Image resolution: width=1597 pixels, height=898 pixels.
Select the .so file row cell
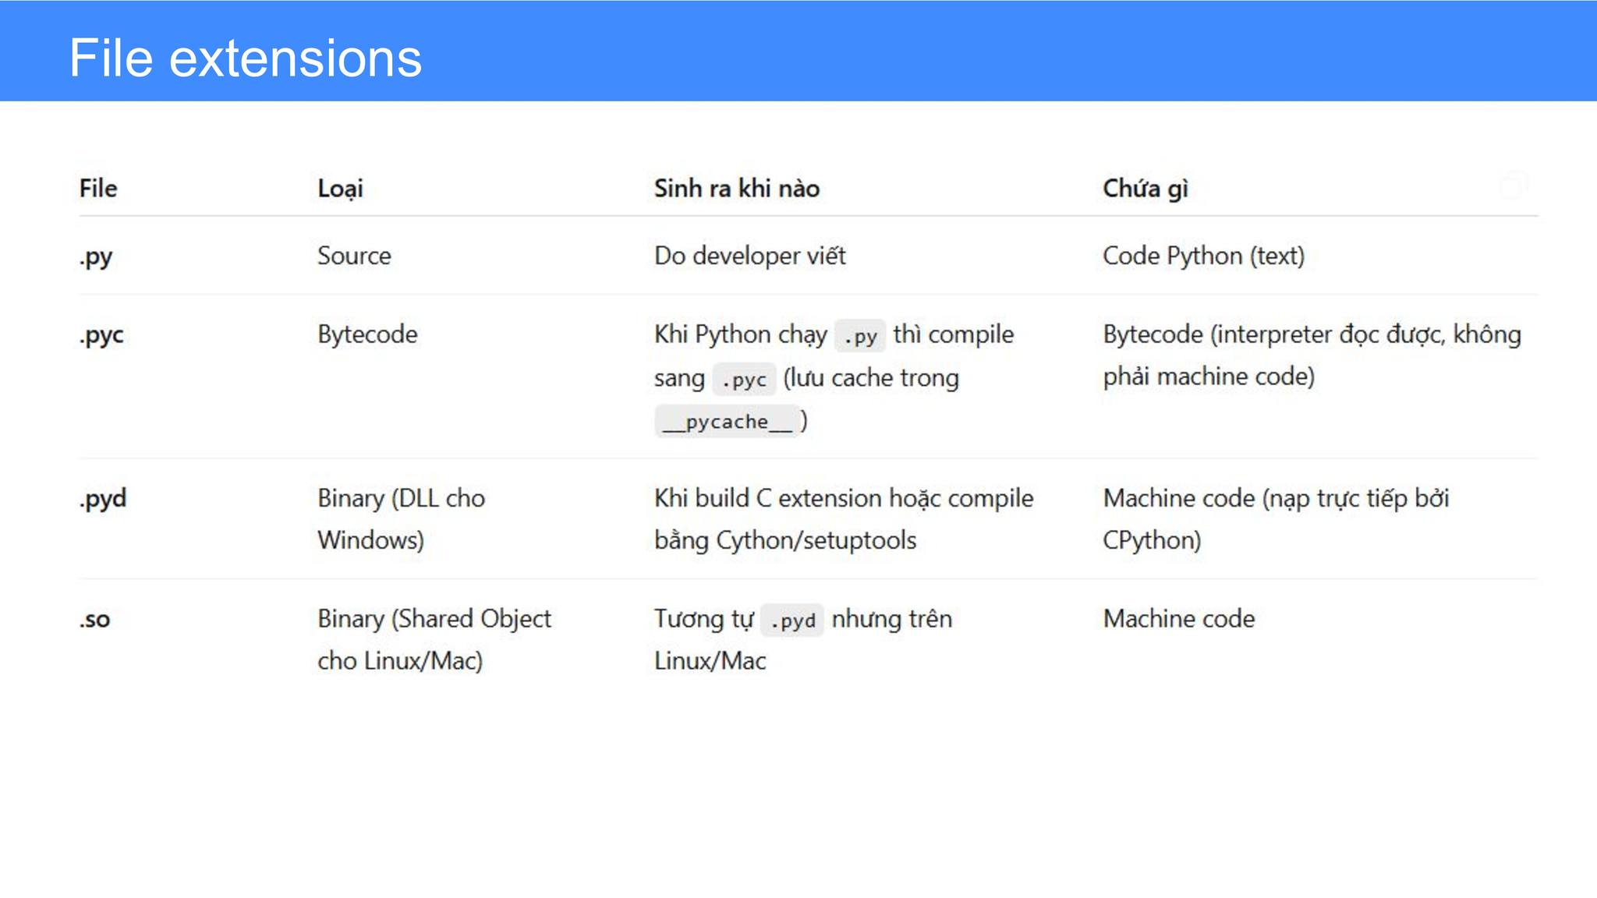coord(94,620)
